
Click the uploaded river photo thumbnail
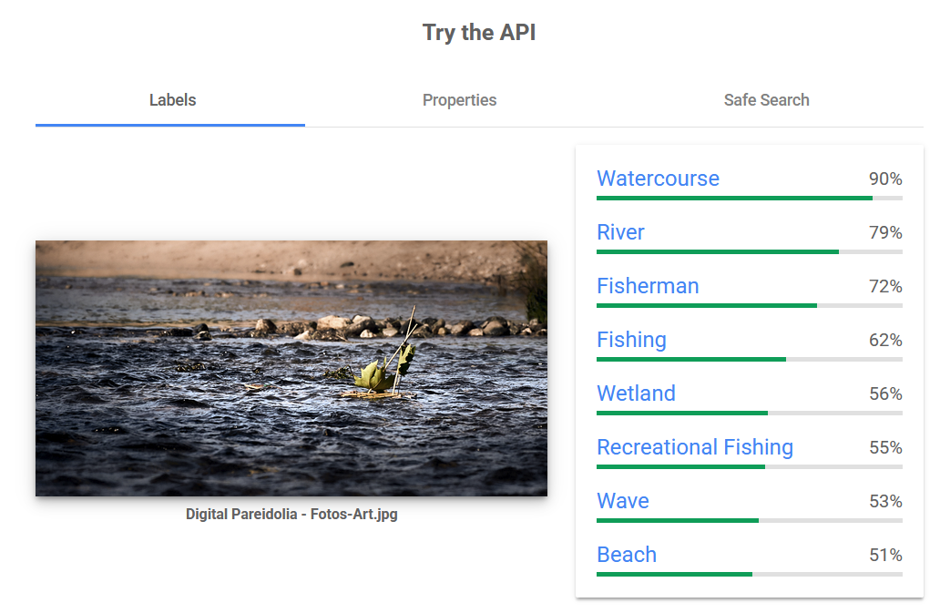tap(291, 368)
